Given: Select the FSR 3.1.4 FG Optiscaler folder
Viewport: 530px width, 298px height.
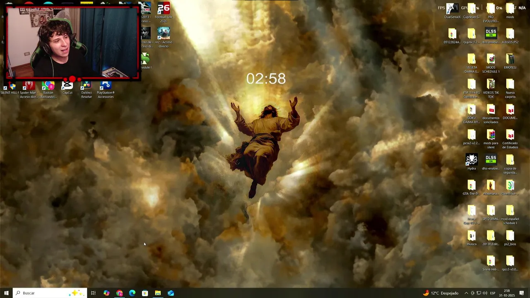Looking at the screenshot, I should pos(472,89).
